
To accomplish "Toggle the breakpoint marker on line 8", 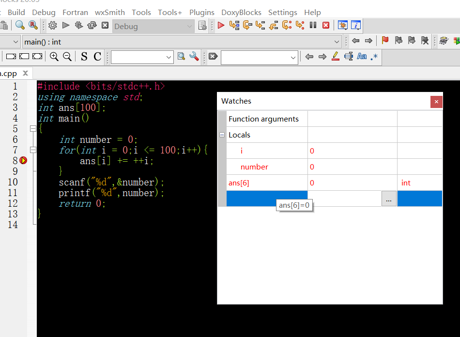I will tap(23, 160).
